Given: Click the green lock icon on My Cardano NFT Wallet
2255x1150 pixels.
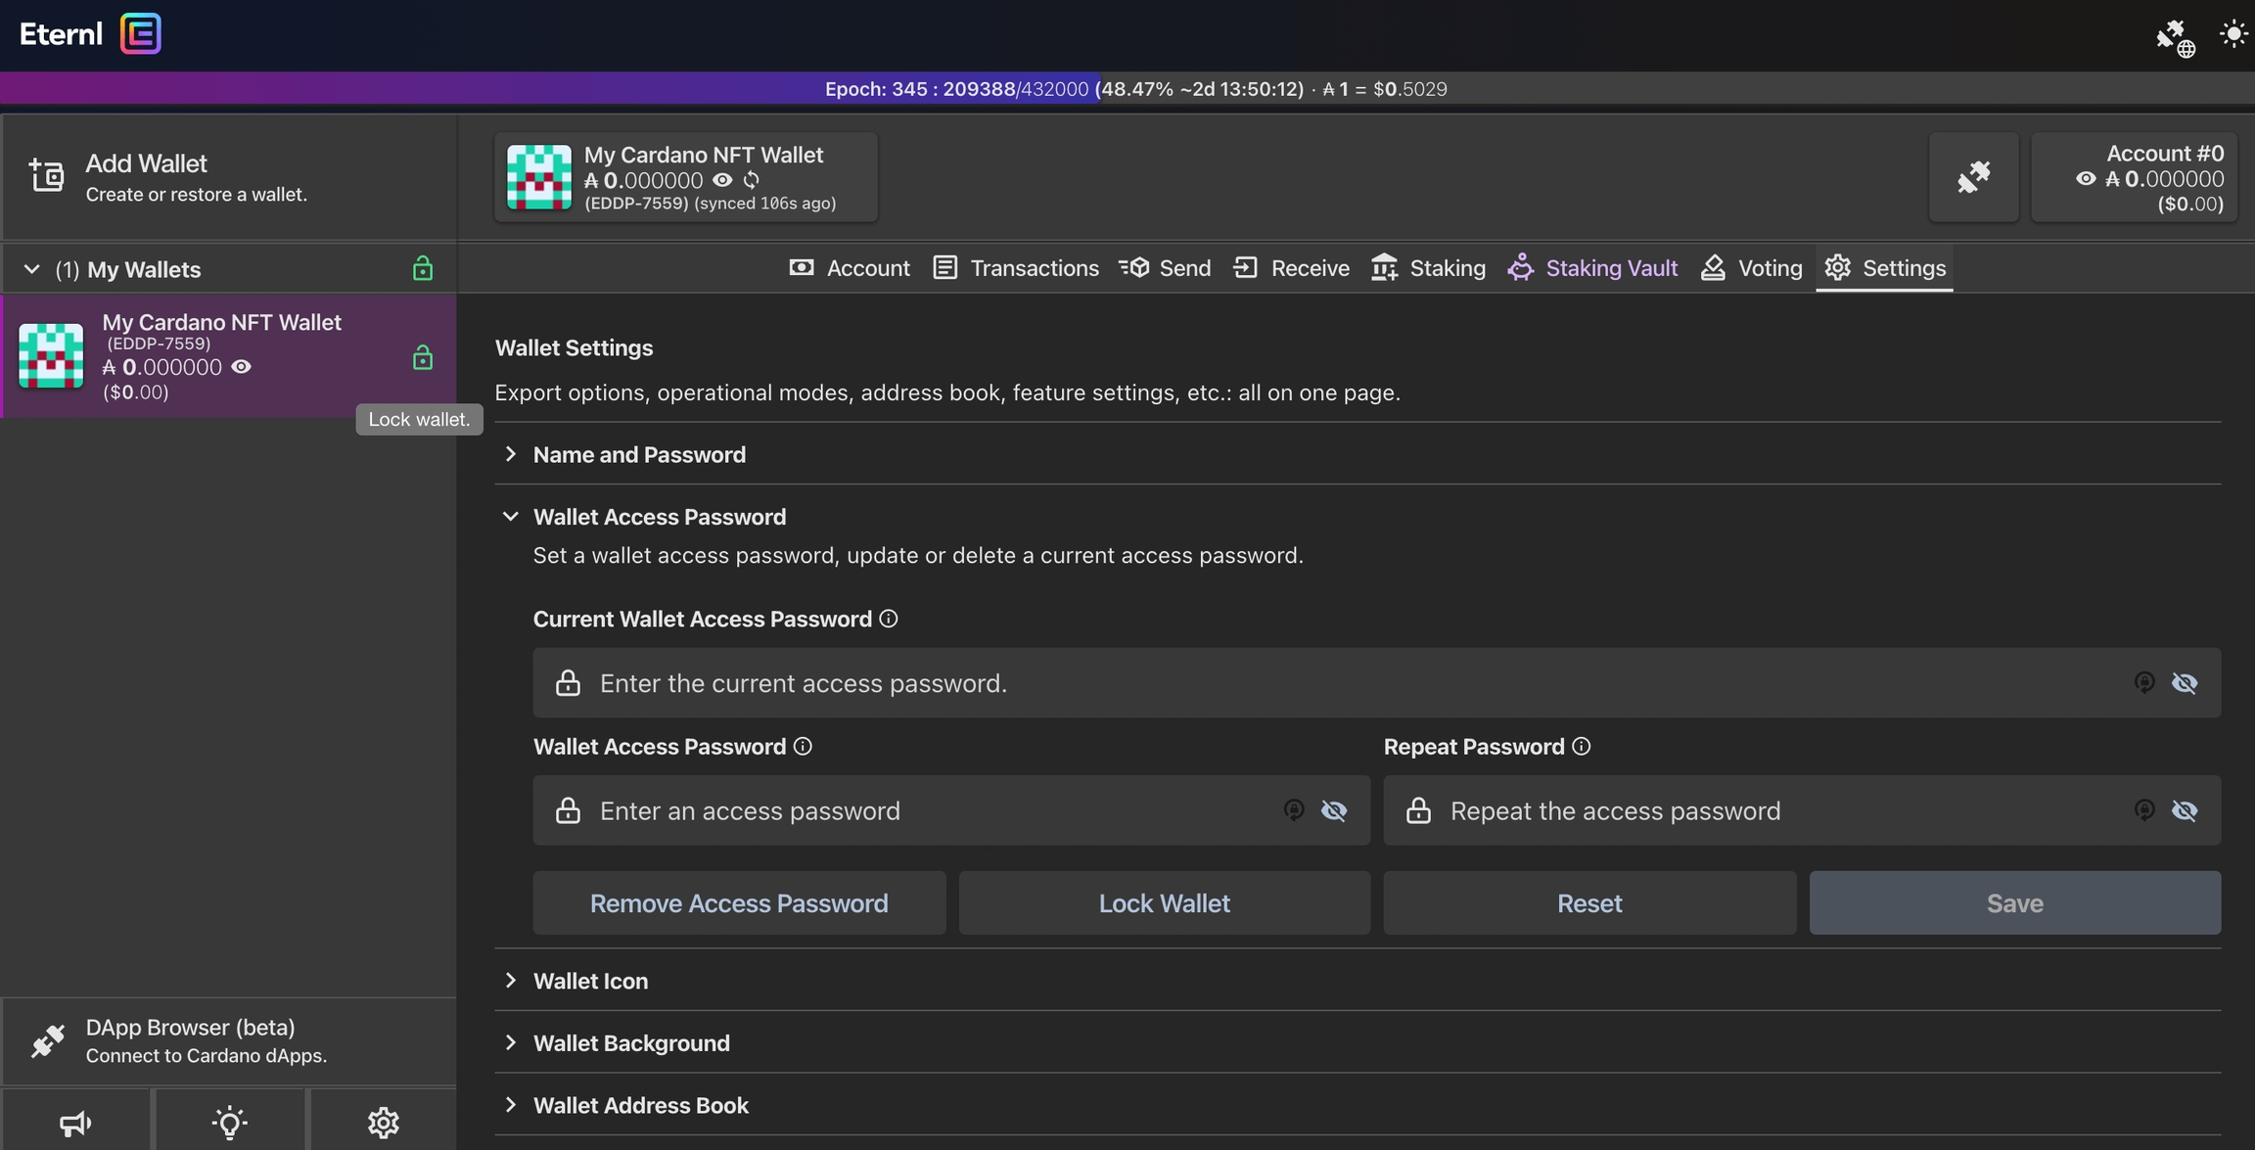Looking at the screenshot, I should (x=422, y=358).
